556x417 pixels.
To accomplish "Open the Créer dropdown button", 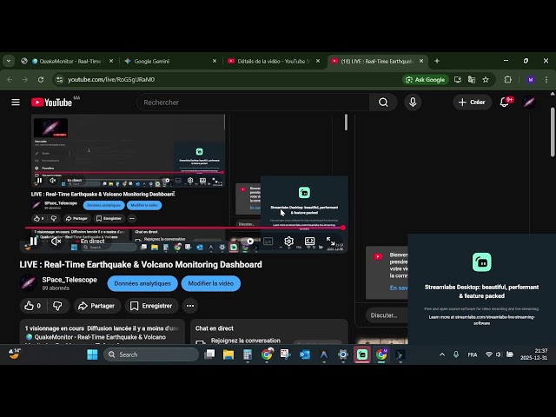I will (471, 103).
